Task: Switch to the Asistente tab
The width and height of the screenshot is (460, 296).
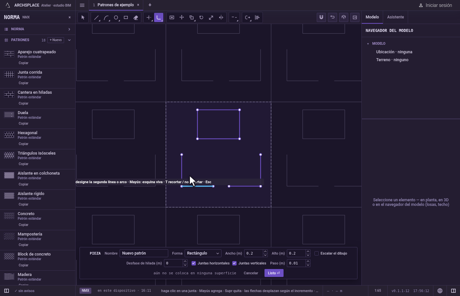Action: point(395,17)
